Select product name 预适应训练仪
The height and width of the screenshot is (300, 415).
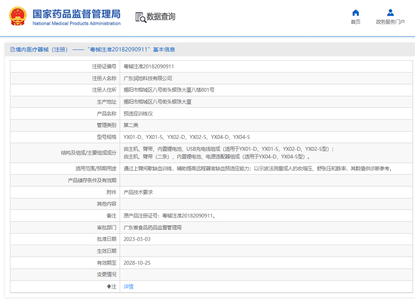click(x=138, y=114)
